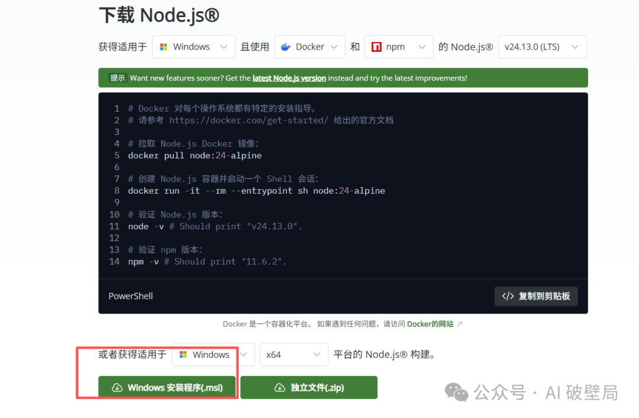Screen dimensions: 639x418
Task: Visit the Docker的网站 link
Action: tap(430, 324)
